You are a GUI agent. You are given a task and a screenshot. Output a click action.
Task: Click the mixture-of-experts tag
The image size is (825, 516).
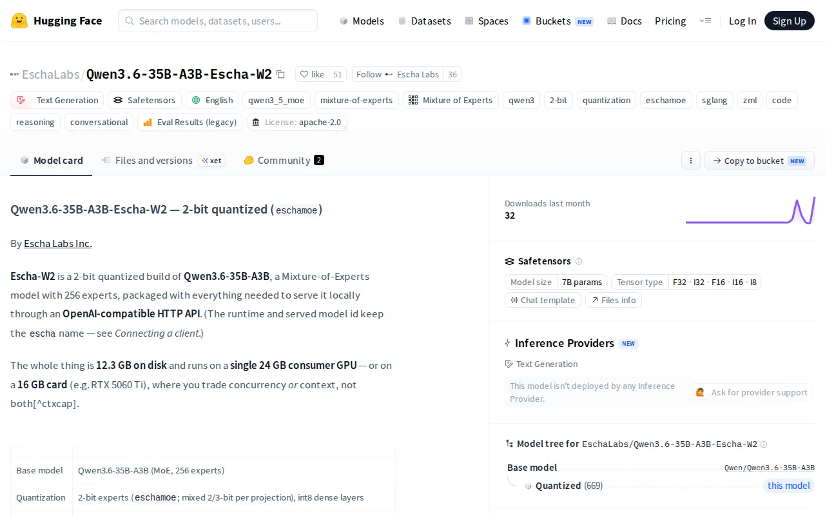pos(356,100)
